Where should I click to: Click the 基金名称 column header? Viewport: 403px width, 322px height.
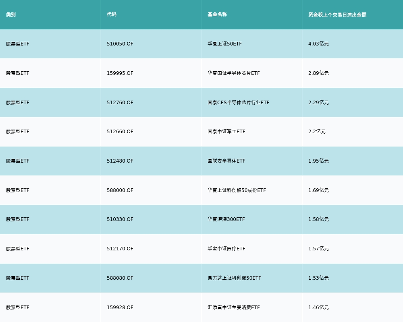point(217,14)
